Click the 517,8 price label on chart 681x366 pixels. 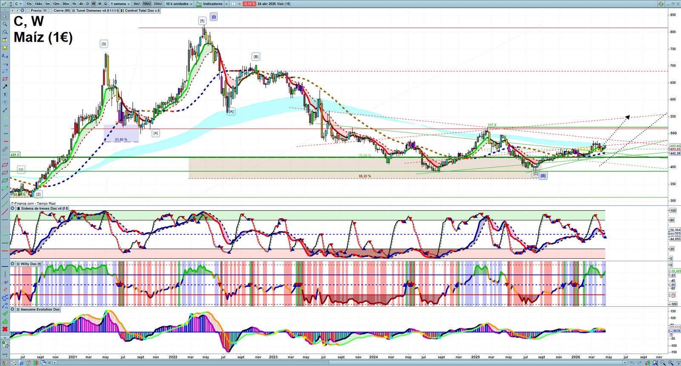coord(492,125)
